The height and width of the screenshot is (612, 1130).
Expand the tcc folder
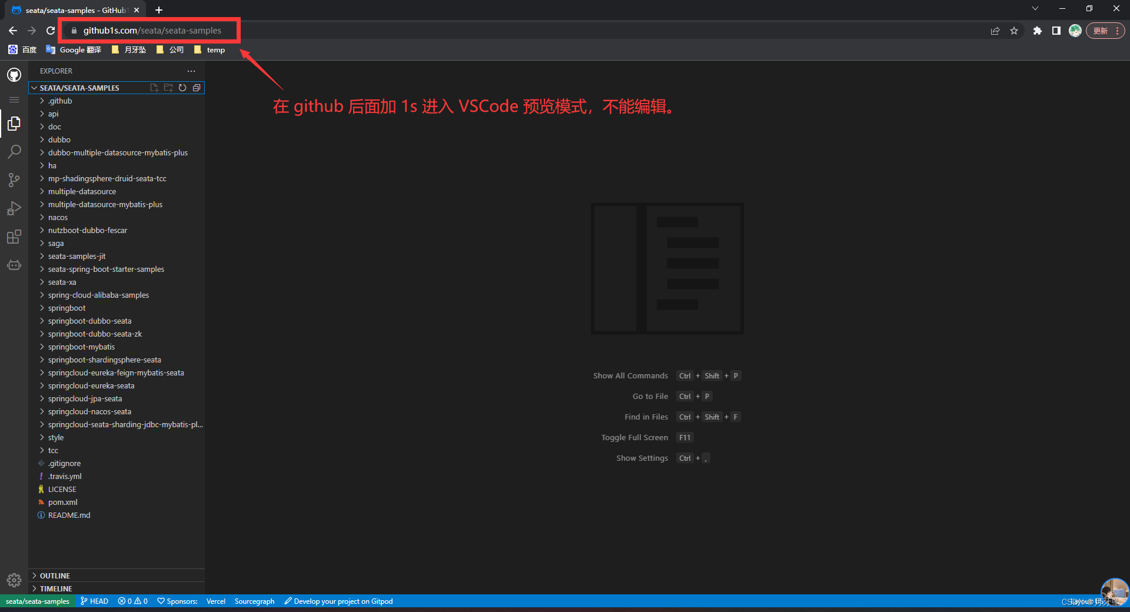117,450
